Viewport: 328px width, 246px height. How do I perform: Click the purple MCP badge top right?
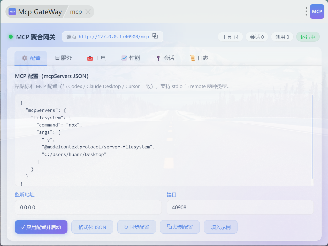317,11
